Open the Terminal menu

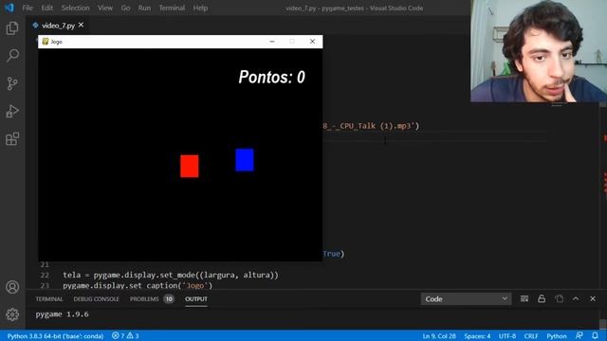[x=172, y=8]
